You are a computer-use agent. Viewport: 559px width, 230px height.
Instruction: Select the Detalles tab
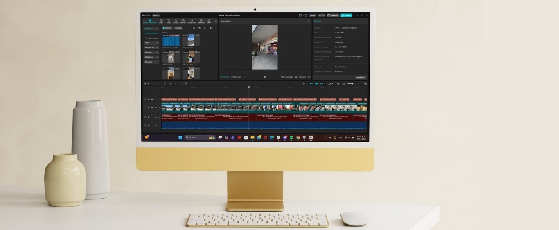[318, 21]
